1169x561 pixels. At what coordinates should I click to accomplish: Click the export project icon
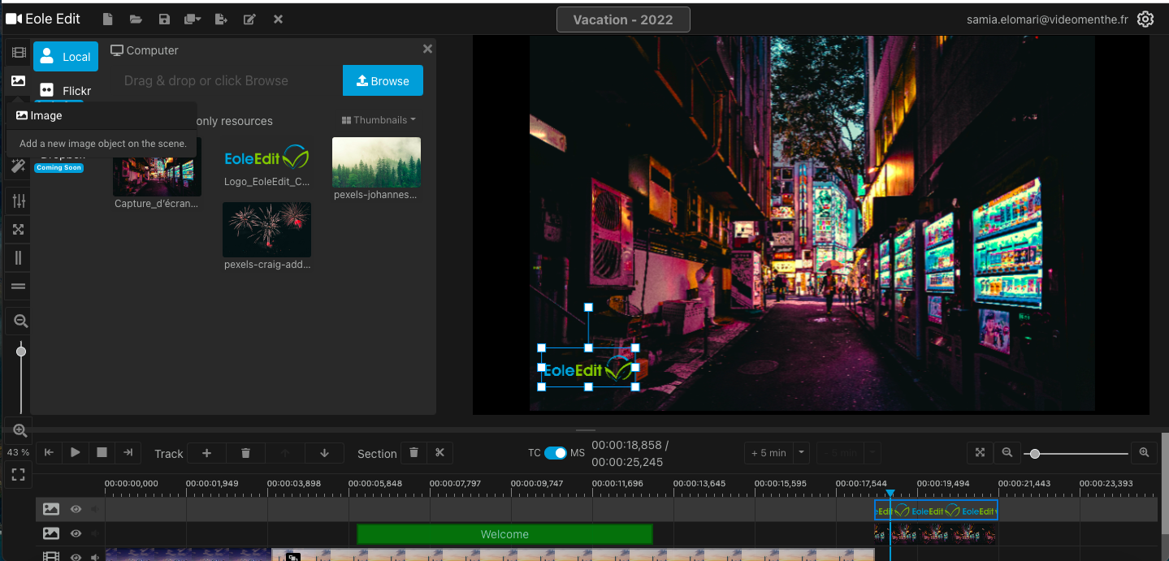(221, 19)
